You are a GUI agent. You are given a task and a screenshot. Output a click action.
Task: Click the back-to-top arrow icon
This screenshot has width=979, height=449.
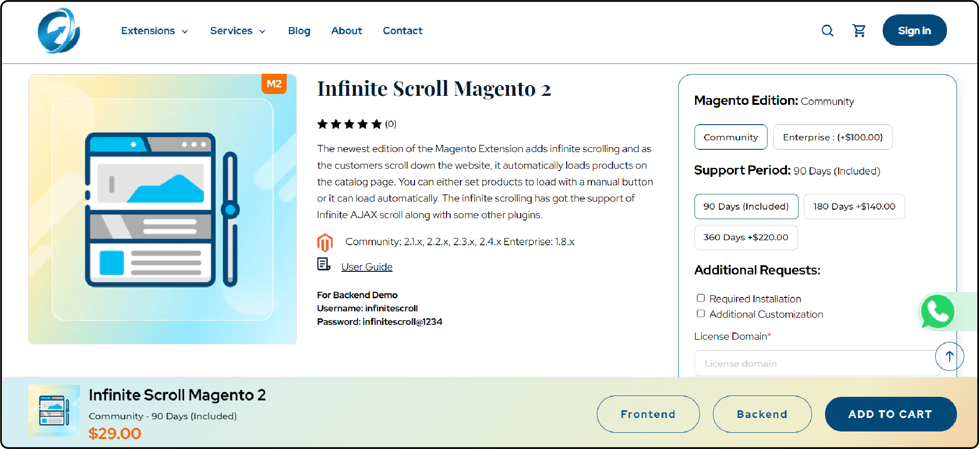pyautogui.click(x=949, y=356)
